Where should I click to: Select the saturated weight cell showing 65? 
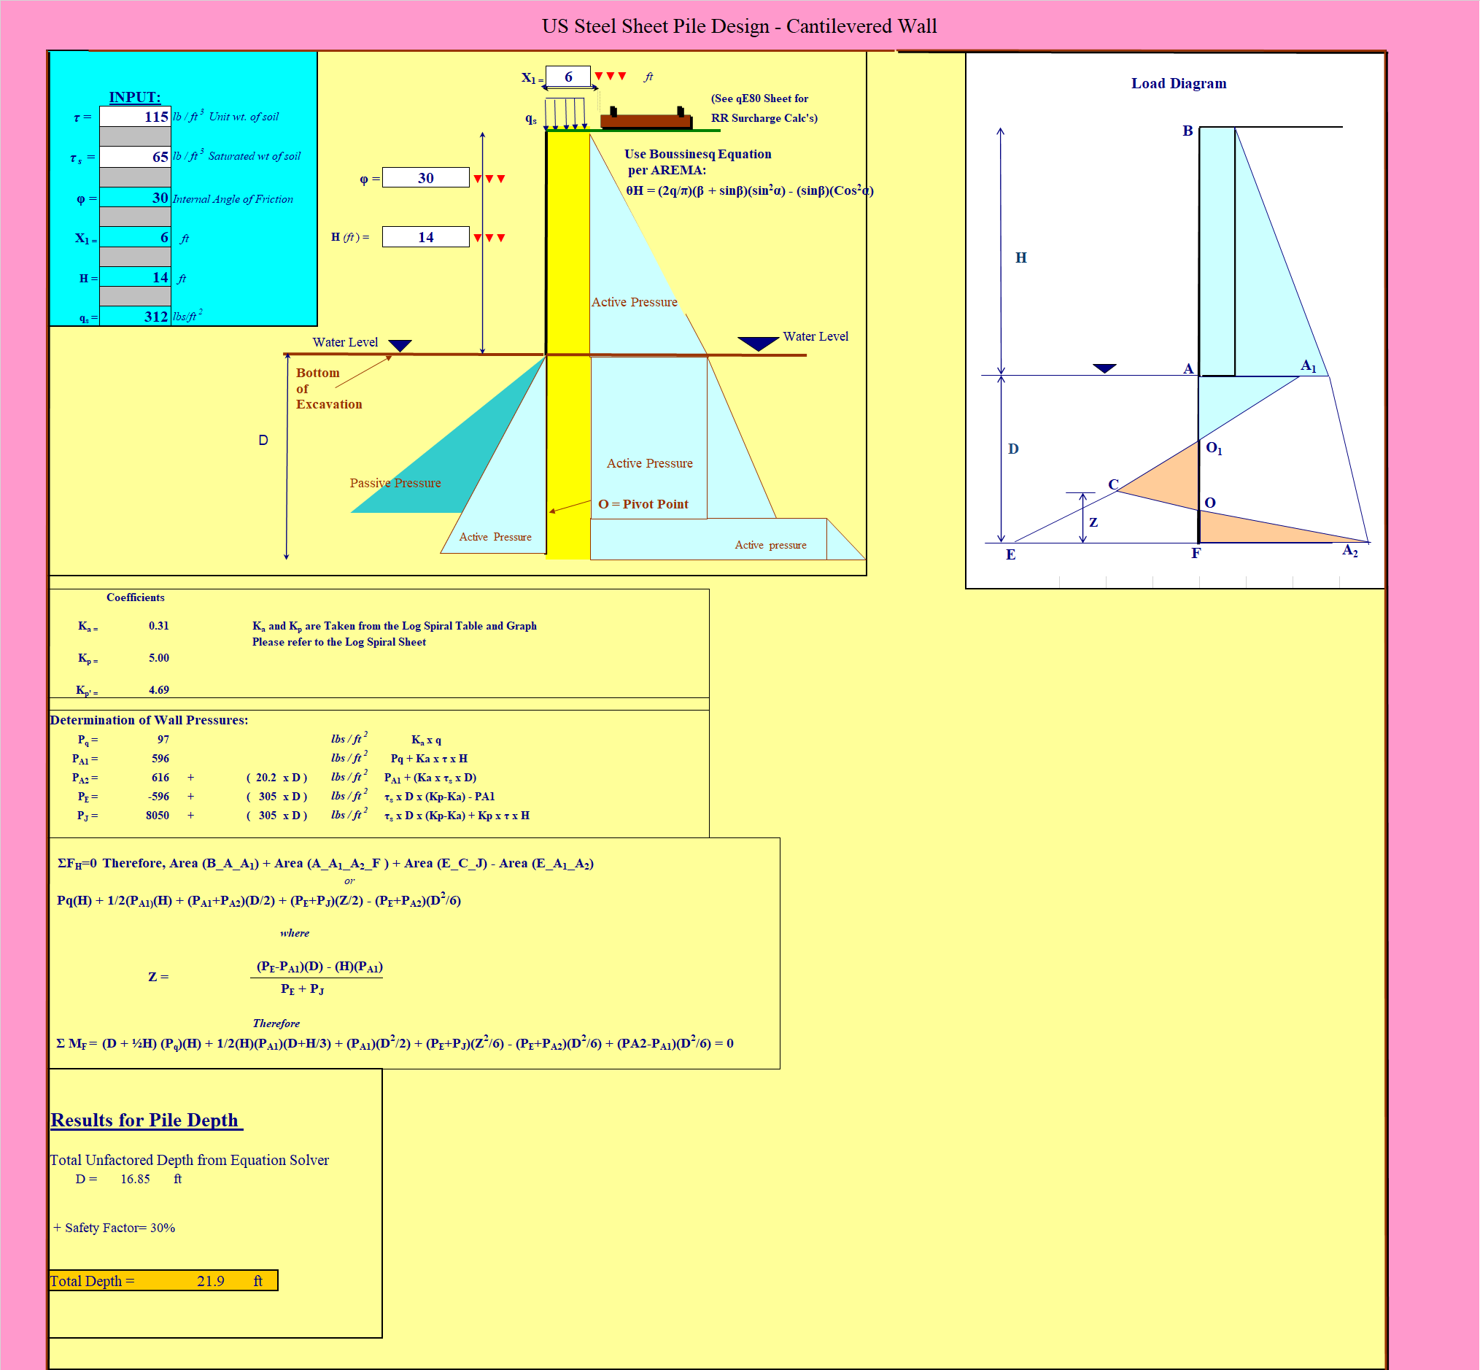tap(135, 157)
